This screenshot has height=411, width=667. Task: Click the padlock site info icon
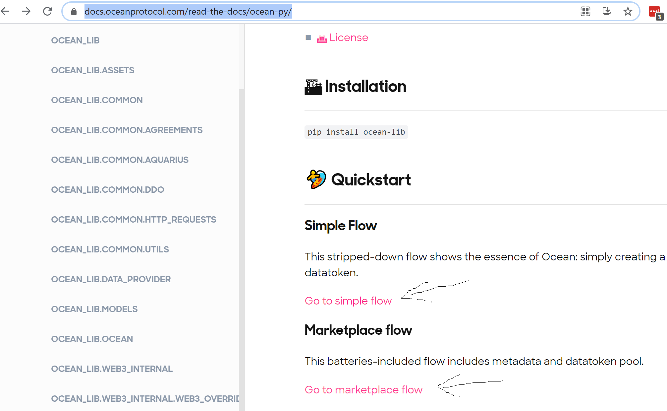tap(74, 12)
